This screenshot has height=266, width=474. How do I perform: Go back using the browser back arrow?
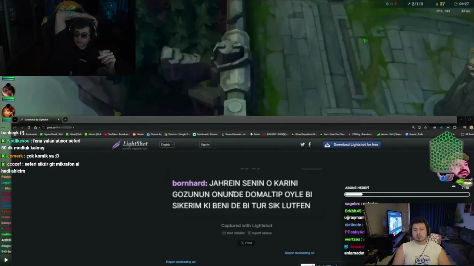pyautogui.click(x=15, y=127)
